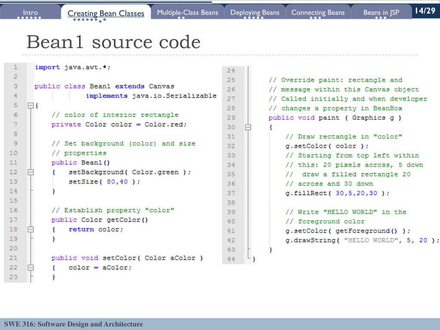
Task: Click the progress dots under the Intro tab
Action: point(31,18)
